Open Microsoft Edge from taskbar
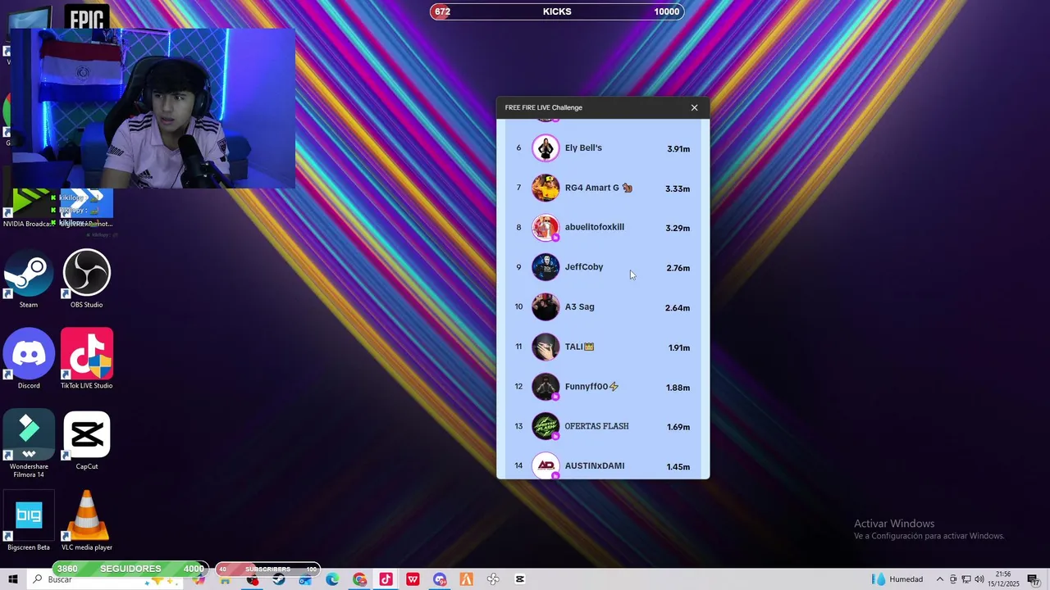 pyautogui.click(x=332, y=579)
